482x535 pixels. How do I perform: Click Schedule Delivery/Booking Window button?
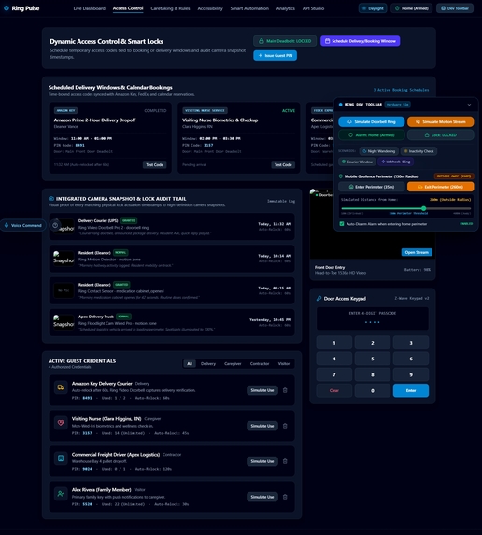point(361,41)
